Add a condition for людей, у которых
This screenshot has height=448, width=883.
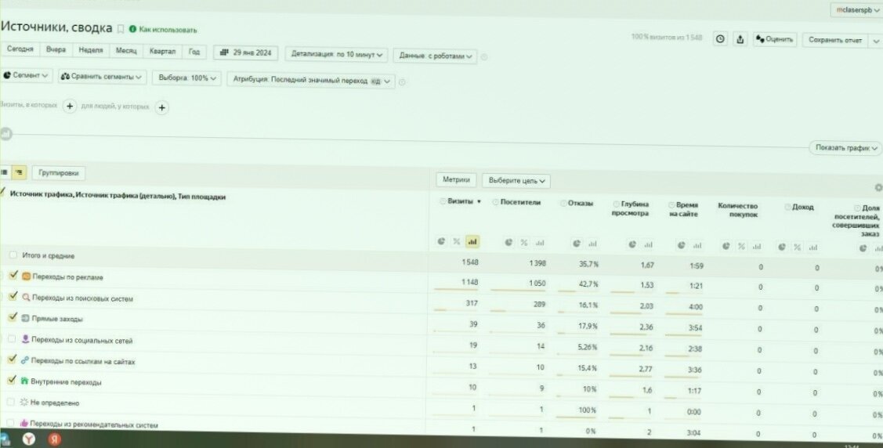coord(161,107)
